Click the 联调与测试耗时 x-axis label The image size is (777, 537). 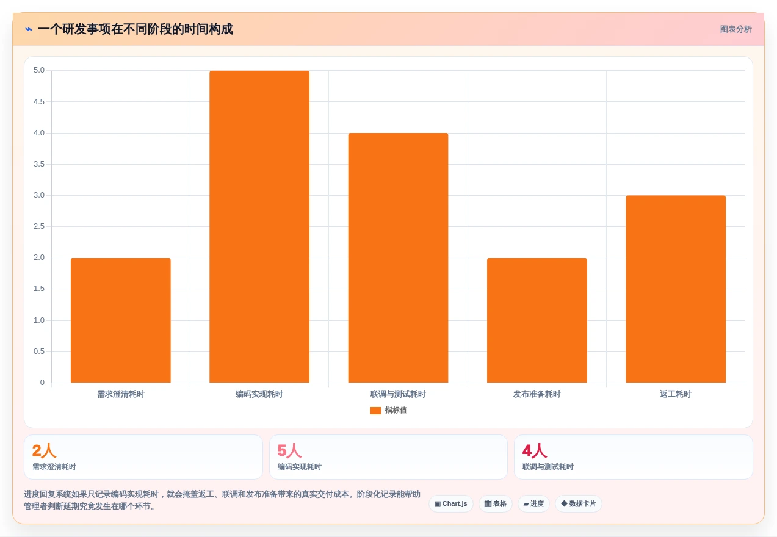point(398,394)
